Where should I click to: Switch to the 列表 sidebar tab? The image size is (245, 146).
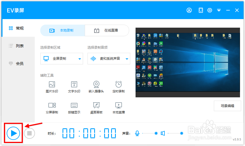(18, 46)
